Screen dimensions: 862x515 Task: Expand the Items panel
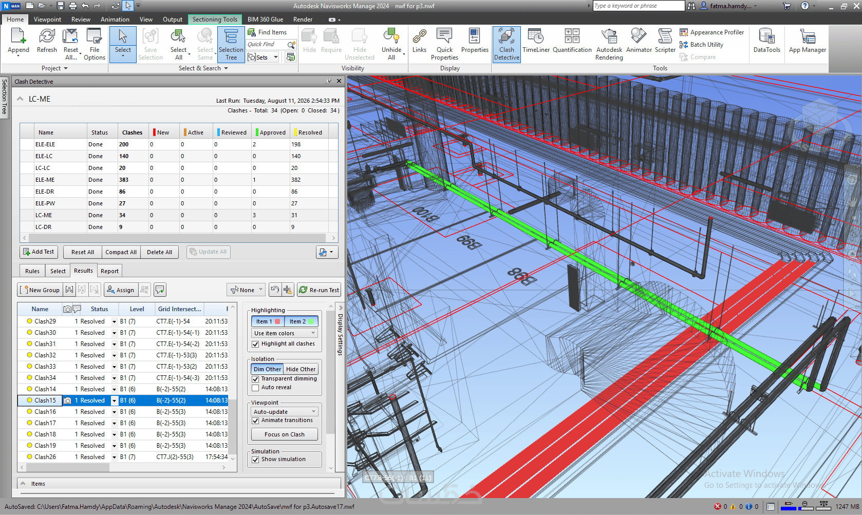pyautogui.click(x=23, y=484)
